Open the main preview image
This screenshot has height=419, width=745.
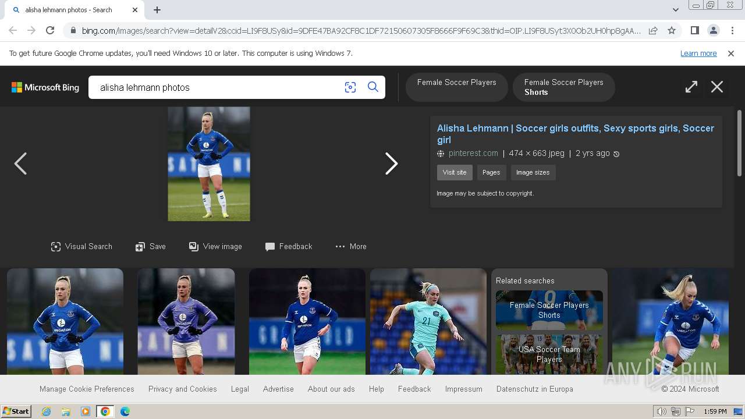209,164
